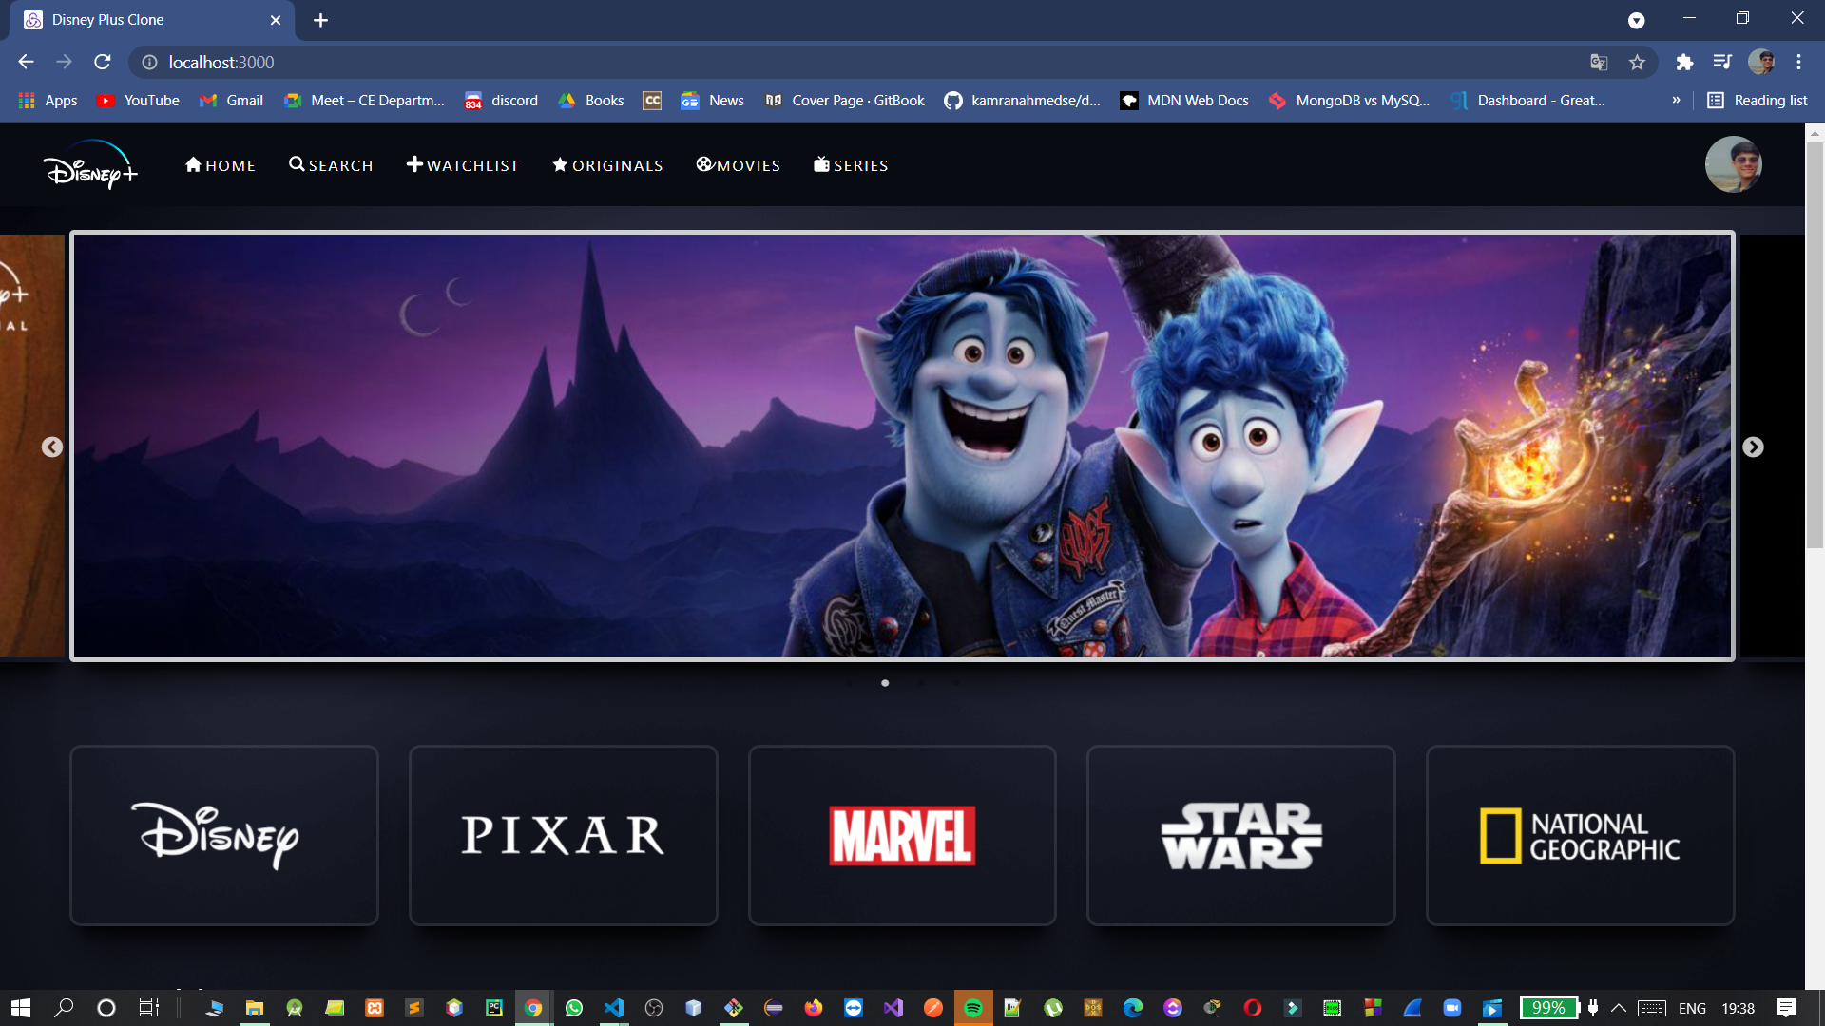Open the Reading list panel
The width and height of the screenshot is (1825, 1026).
(x=1758, y=101)
